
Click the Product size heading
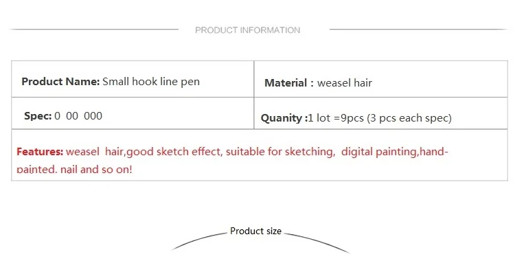pyautogui.click(x=255, y=231)
